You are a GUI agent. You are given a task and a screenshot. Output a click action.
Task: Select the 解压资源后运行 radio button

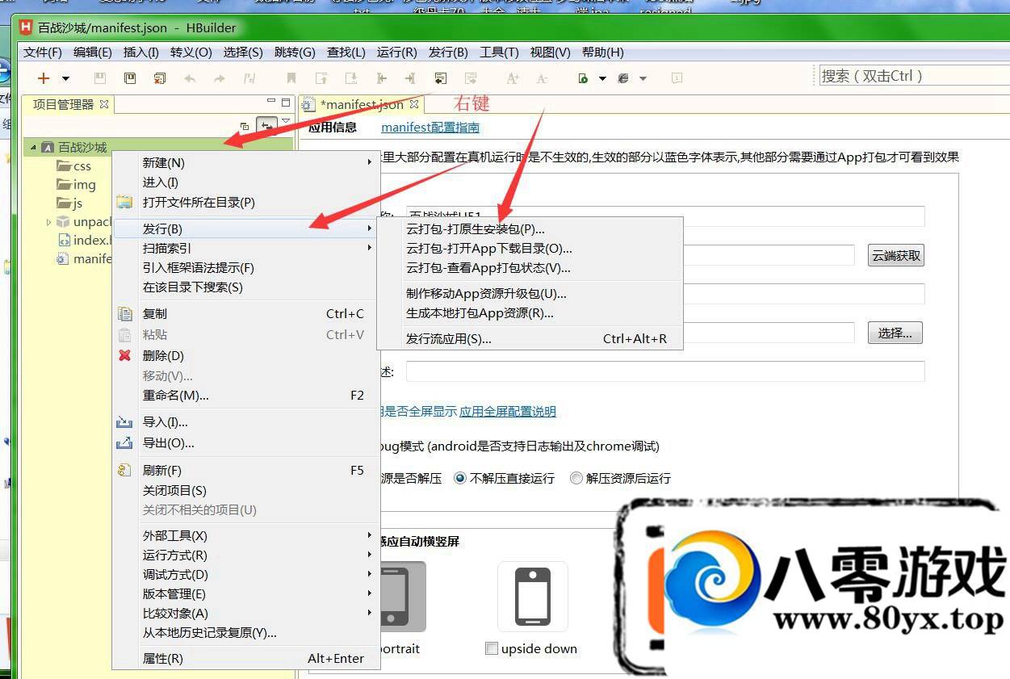pyautogui.click(x=576, y=478)
